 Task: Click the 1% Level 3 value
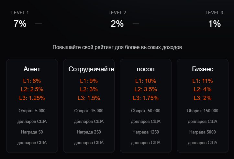point(214,24)
